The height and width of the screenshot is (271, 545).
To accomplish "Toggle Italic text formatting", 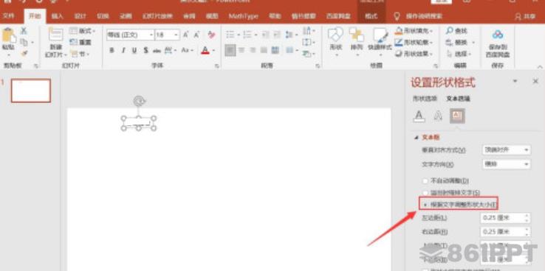I will [x=123, y=51].
